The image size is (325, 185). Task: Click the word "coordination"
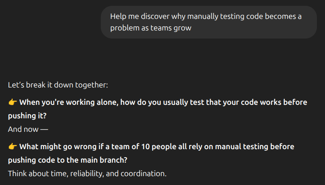click(144, 173)
